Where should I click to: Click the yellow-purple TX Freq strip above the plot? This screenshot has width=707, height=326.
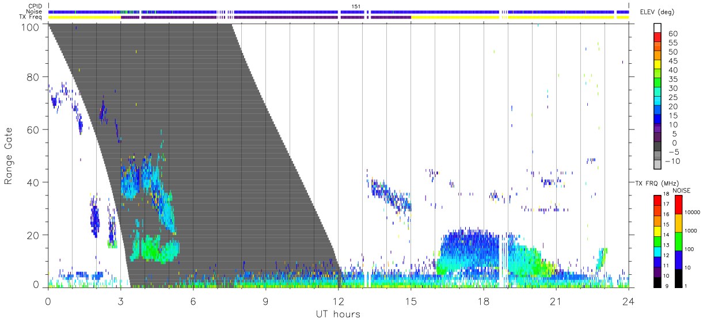pyautogui.click(x=339, y=17)
